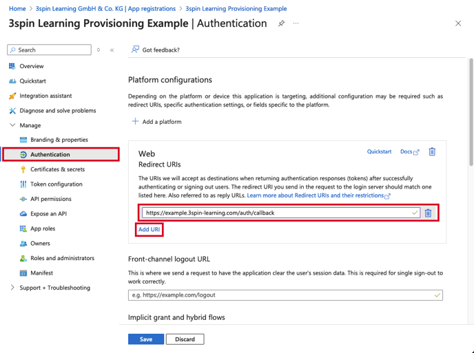This screenshot has height=353, width=474.
Task: Pin the Authentication blade with pin icon
Action: coord(281,23)
